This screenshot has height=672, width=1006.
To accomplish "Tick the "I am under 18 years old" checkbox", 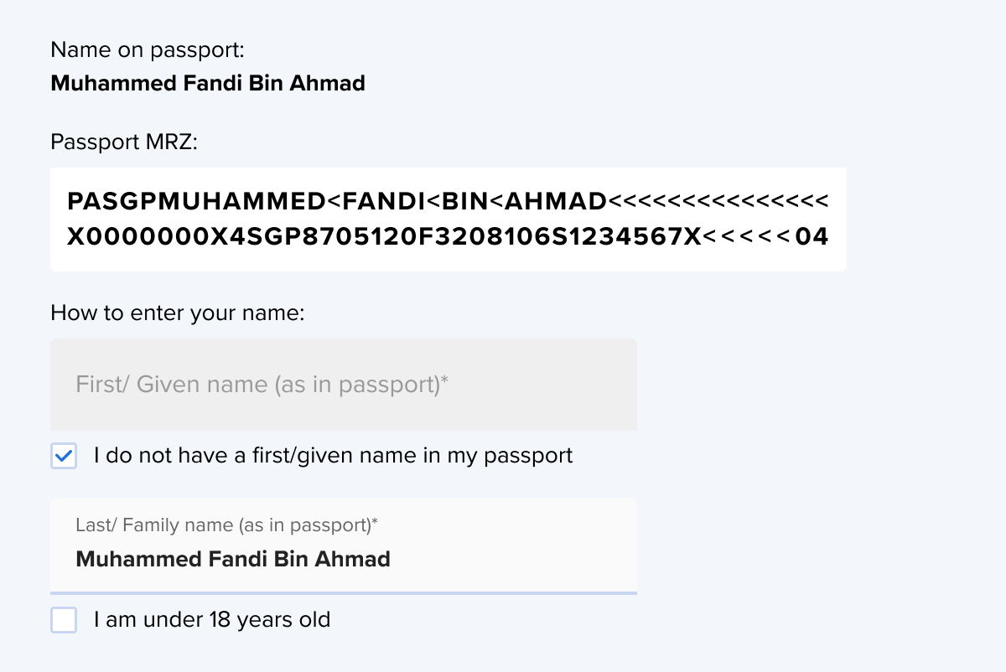I will 64,621.
